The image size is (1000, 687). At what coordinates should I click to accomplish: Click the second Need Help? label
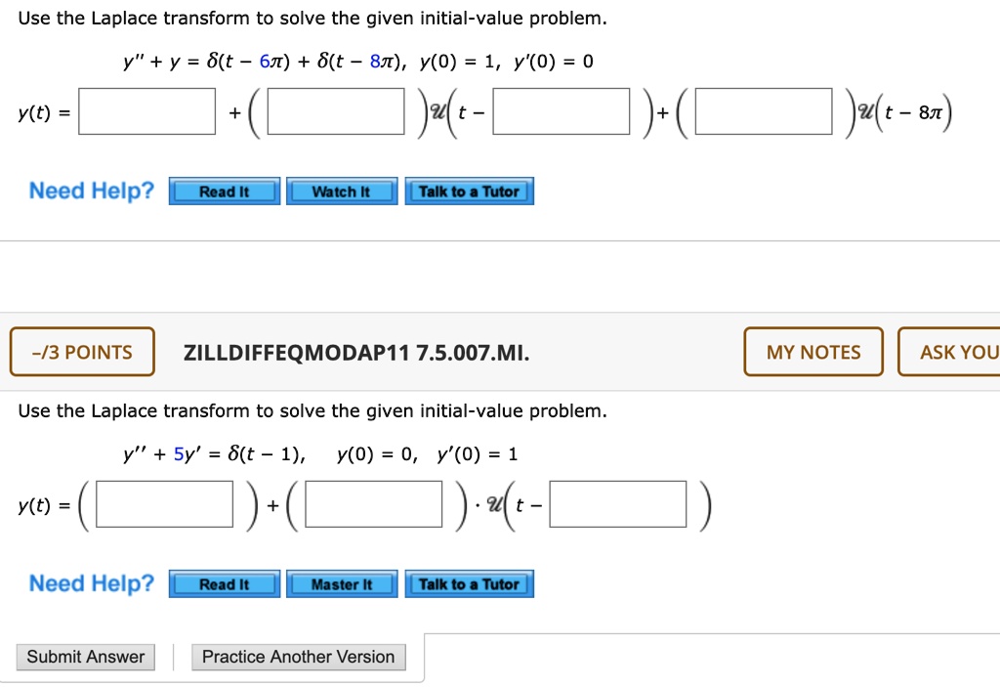click(x=92, y=583)
